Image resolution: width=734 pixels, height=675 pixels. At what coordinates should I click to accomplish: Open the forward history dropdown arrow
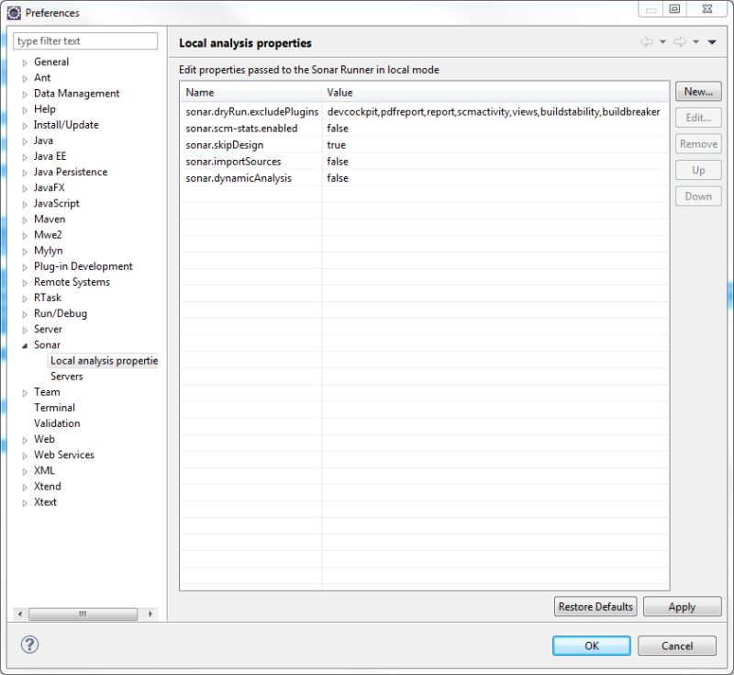tap(695, 42)
